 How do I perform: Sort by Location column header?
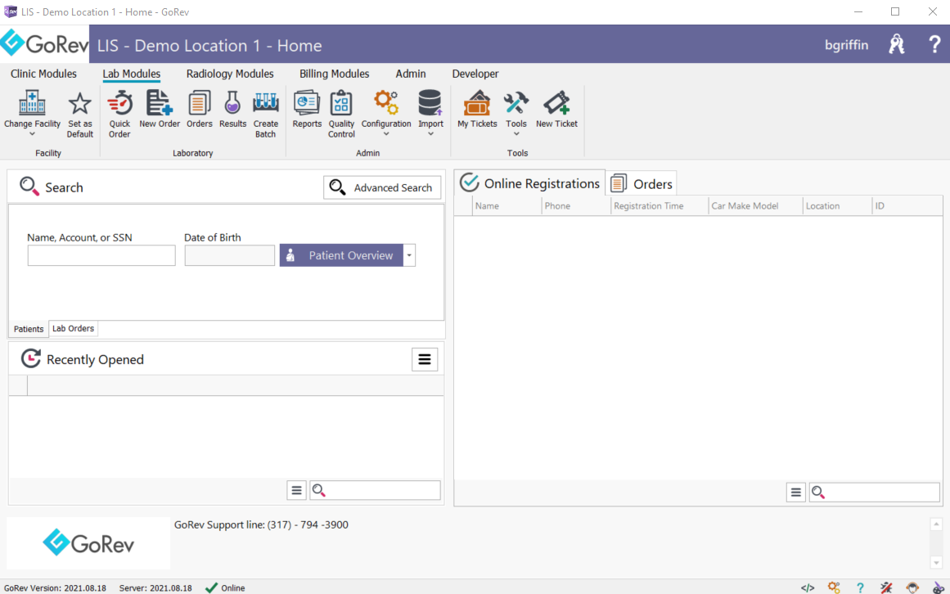[837, 206]
